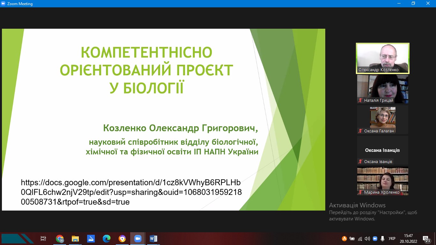Image resolution: width=436 pixels, height=245 pixels.
Task: Select Оксана Іванців's participant tile
Action: pos(383,150)
